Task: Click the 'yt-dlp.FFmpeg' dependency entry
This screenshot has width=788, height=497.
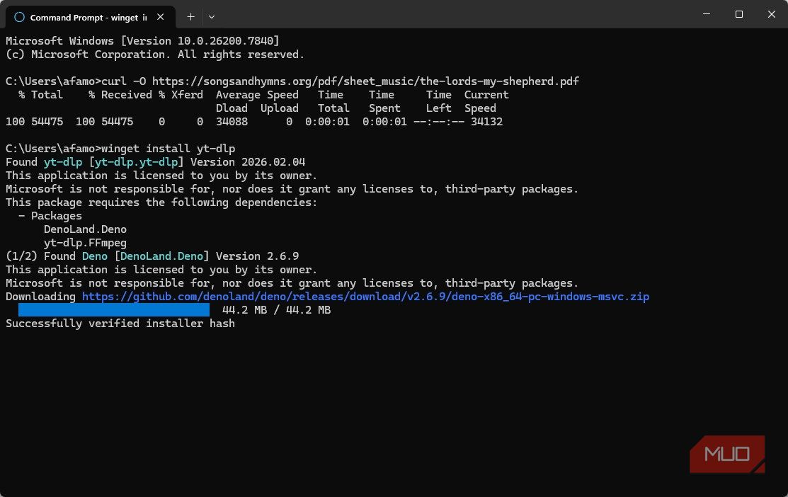Action: pos(85,243)
